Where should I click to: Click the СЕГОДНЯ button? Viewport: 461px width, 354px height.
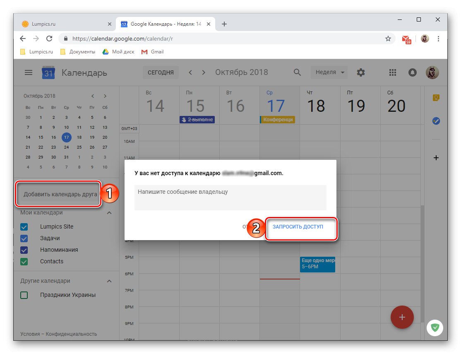(x=161, y=72)
